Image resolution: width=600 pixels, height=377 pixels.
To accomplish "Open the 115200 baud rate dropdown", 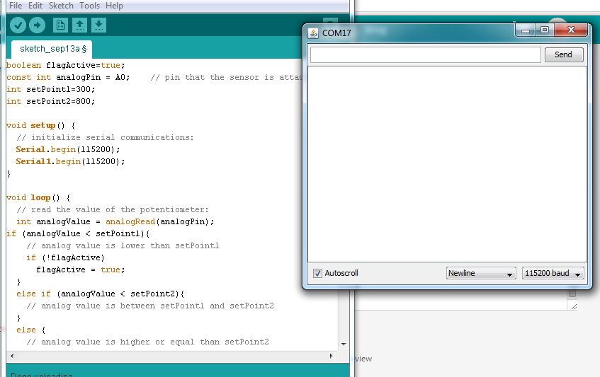I will click(553, 273).
